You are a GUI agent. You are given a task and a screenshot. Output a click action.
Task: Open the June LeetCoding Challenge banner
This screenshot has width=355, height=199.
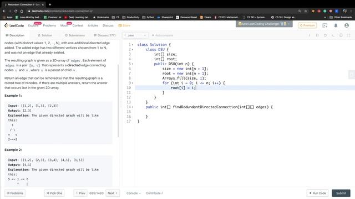[264, 24]
